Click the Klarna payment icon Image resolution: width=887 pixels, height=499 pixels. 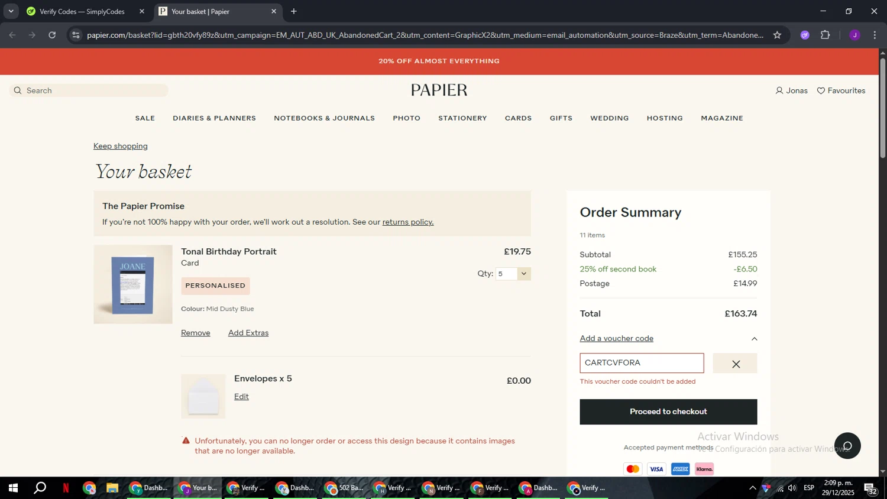coord(704,469)
